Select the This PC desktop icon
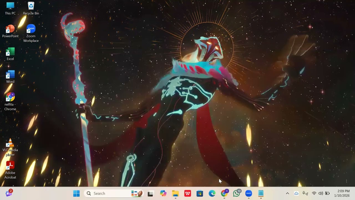 pos(10,8)
